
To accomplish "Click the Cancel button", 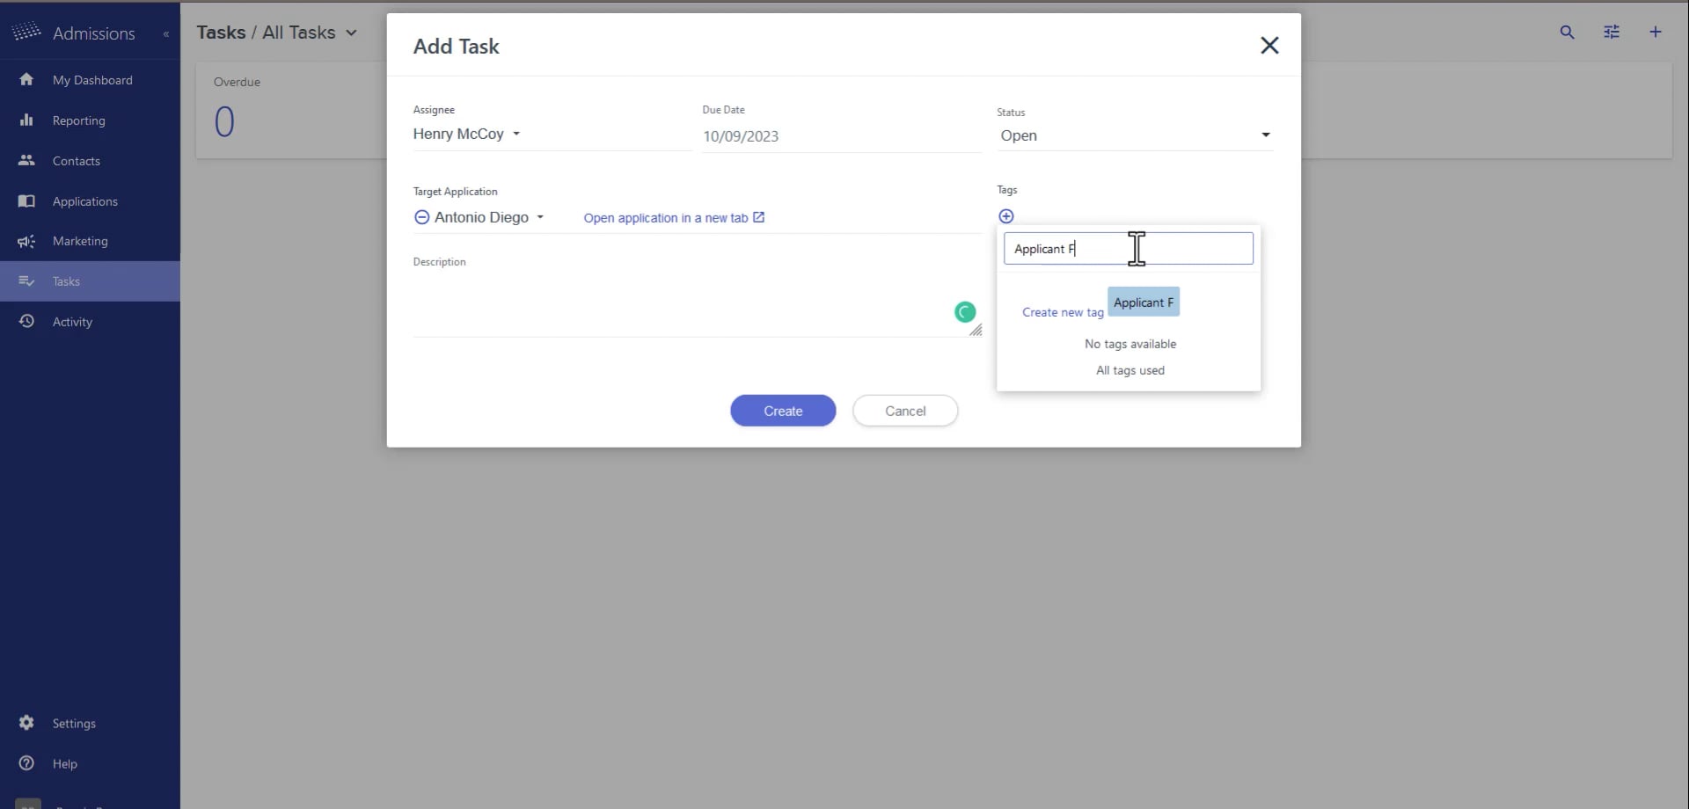I will click(x=905, y=410).
